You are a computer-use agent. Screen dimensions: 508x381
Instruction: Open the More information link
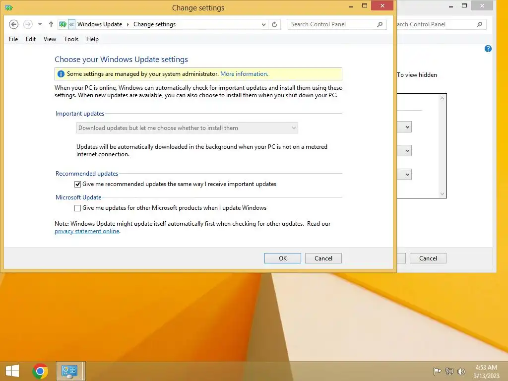pyautogui.click(x=244, y=74)
